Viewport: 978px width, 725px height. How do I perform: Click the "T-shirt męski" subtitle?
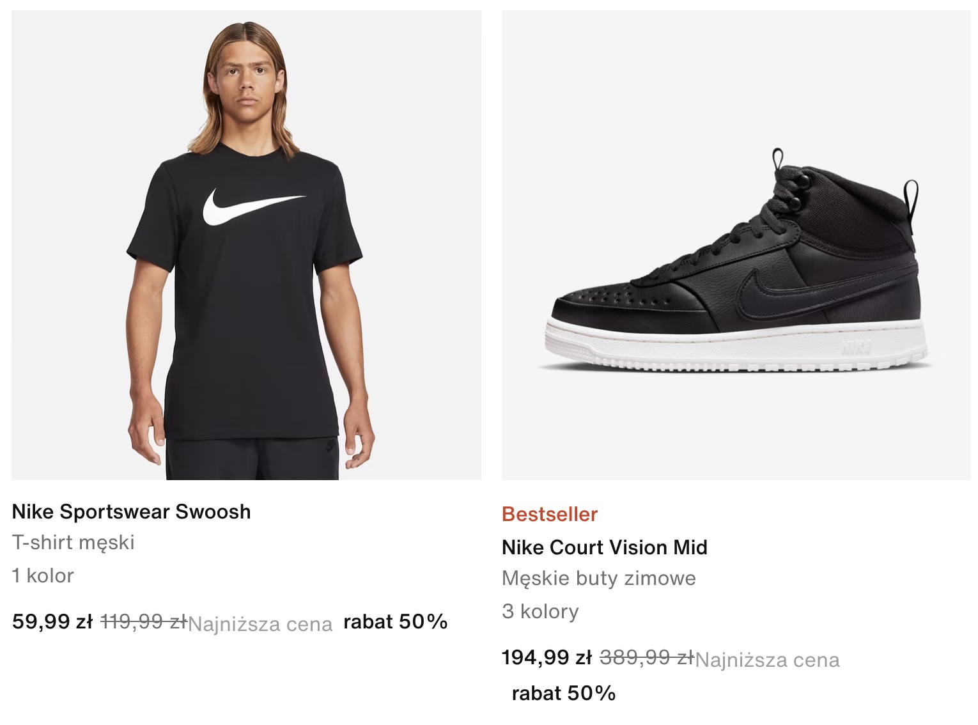coord(73,542)
